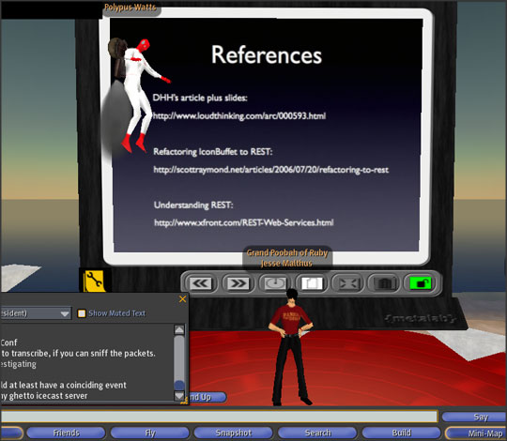Toggle the green padlock icon
Image resolution: width=507 pixels, height=441 pixels.
pyautogui.click(x=421, y=283)
